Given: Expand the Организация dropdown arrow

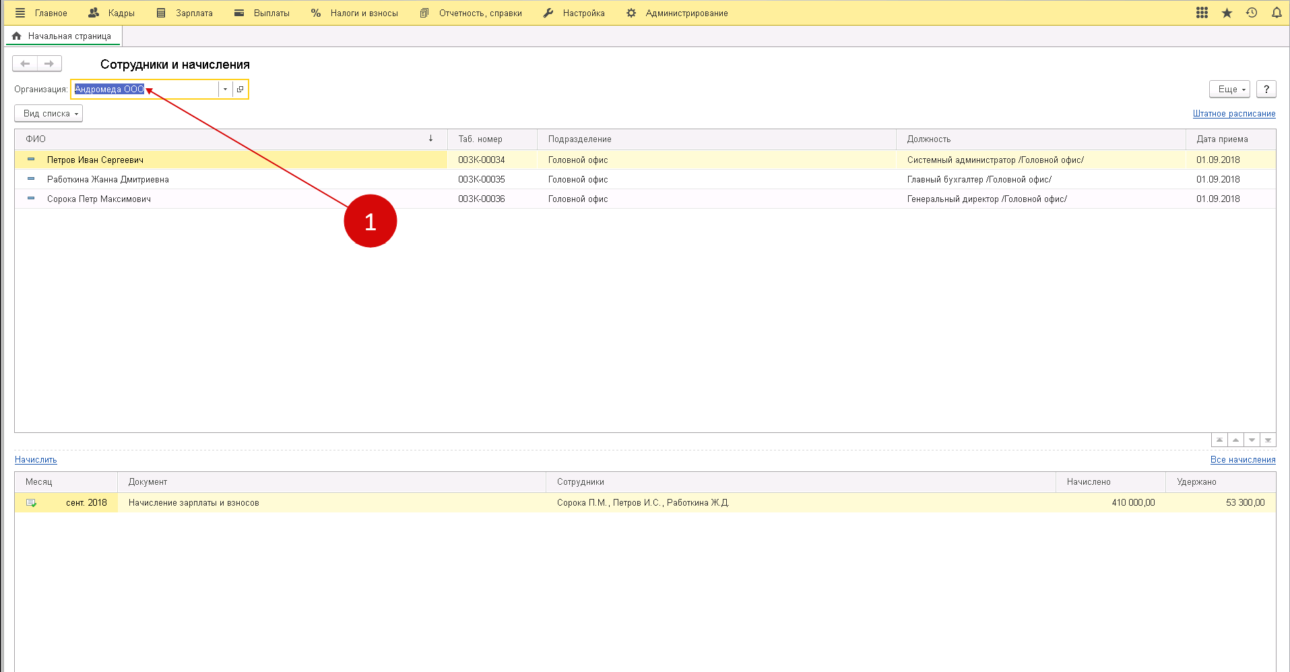Looking at the screenshot, I should (x=225, y=90).
